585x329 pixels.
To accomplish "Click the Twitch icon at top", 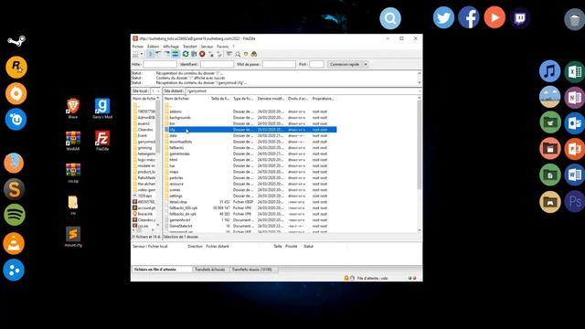I will [520, 17].
